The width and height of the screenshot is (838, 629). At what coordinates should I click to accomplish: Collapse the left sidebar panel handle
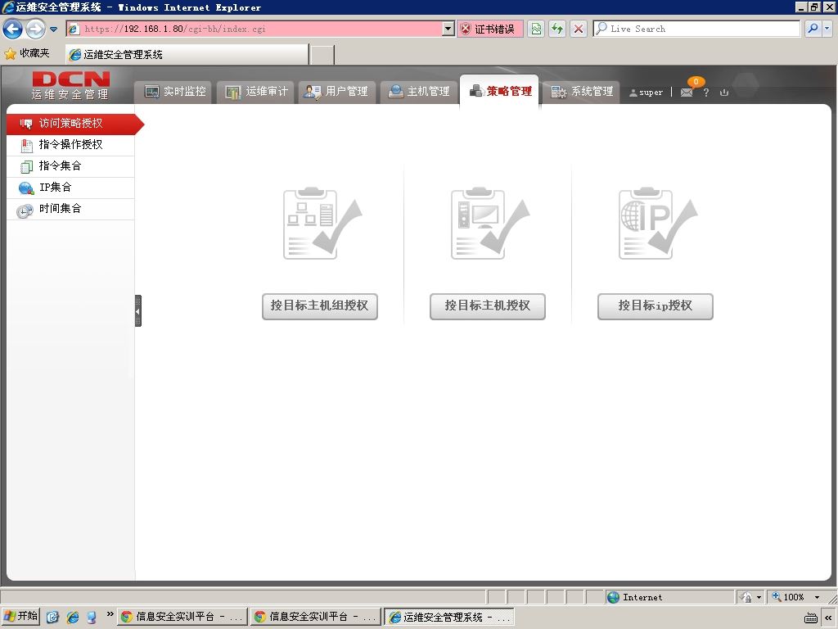click(x=137, y=310)
